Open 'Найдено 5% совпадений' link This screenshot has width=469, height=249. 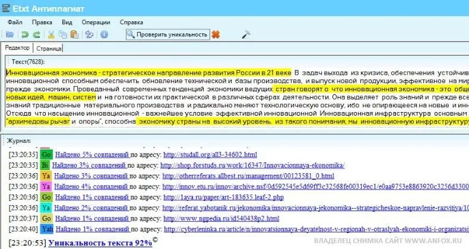(92, 155)
